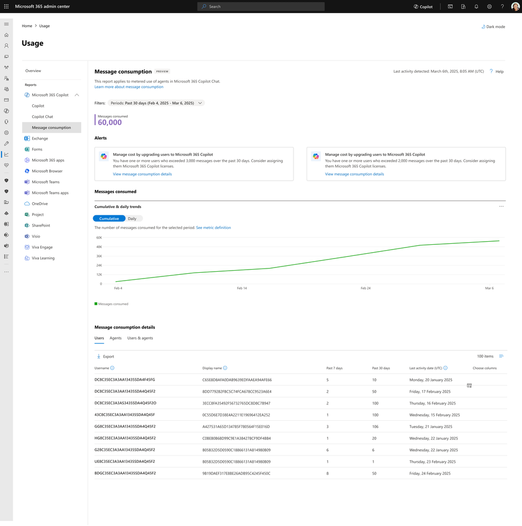This screenshot has height=526, width=522.
Task: Click the notifications bell icon
Action: [x=476, y=6]
